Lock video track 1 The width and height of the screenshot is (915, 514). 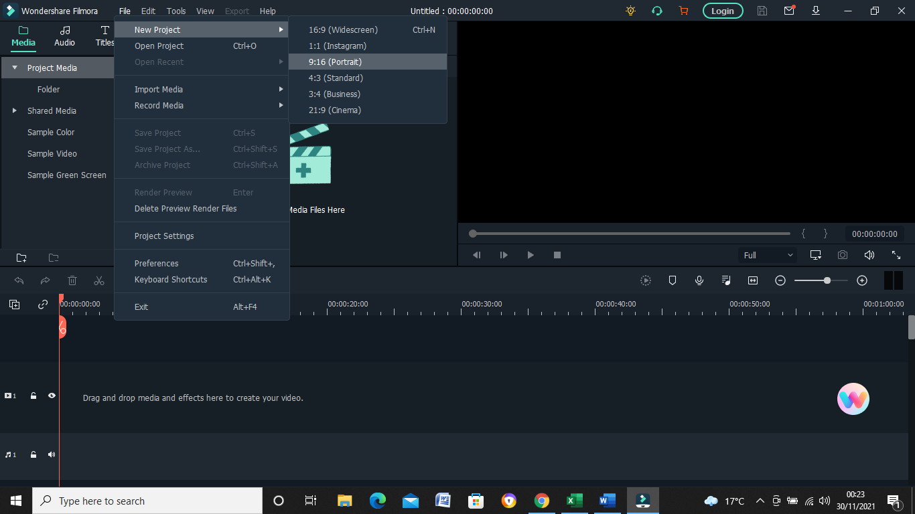[x=33, y=396]
